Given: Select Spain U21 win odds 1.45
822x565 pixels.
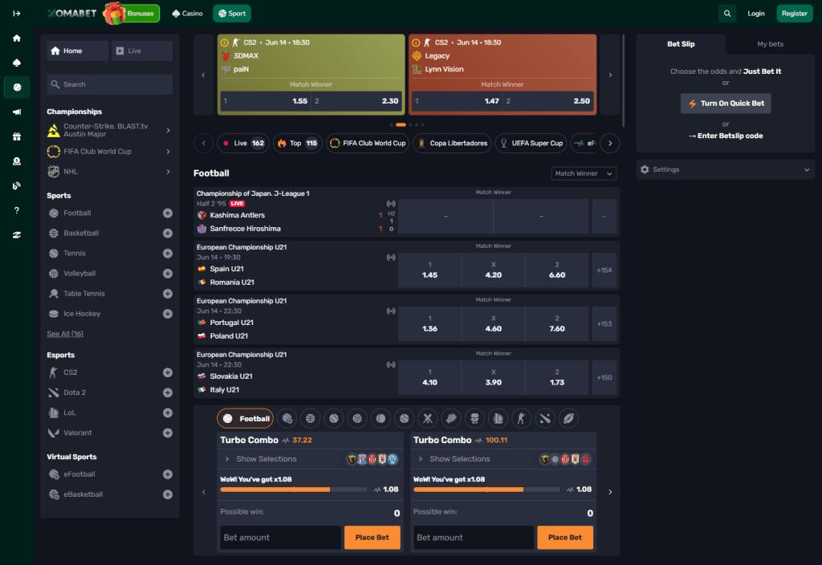Looking at the screenshot, I should [x=430, y=270].
